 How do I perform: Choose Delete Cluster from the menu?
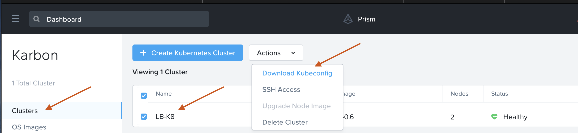point(285,122)
